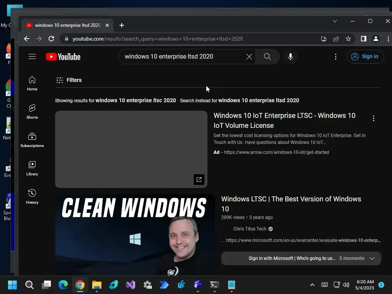
Task: Open File Explorer from taskbar
Action: tap(97, 285)
